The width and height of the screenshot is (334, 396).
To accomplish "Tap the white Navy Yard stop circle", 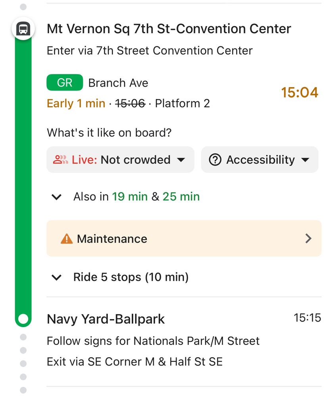I will click(x=23, y=319).
